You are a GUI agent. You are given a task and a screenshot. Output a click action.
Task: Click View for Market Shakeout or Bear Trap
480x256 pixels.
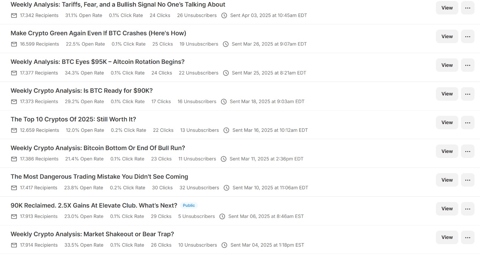pyautogui.click(x=447, y=237)
